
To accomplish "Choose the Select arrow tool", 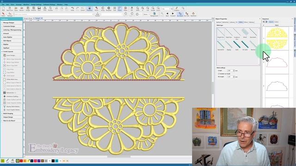I will [x=3, y=14].
